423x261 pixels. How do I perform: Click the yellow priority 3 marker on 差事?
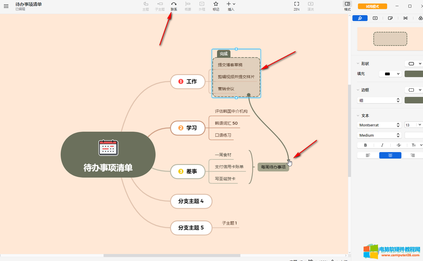coord(181,171)
